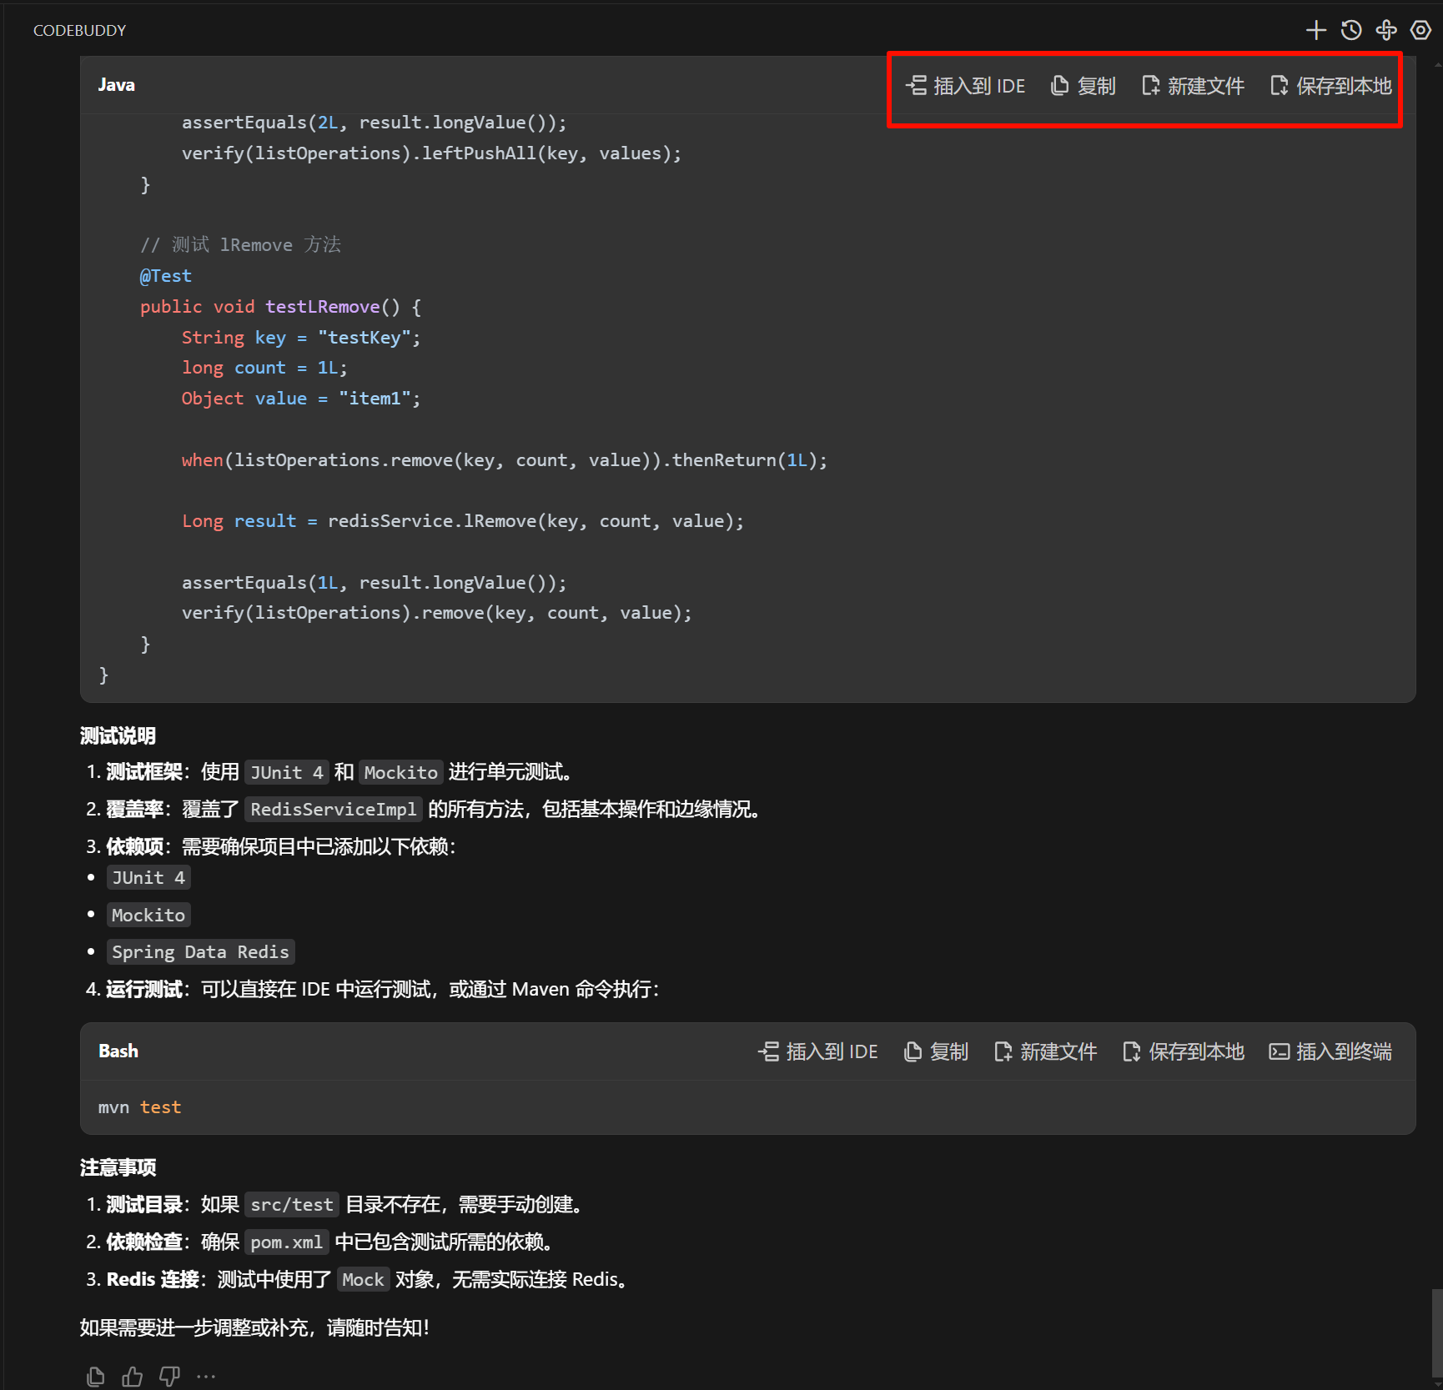This screenshot has width=1443, height=1390.
Task: Save the Bash code block locally
Action: click(1183, 1051)
